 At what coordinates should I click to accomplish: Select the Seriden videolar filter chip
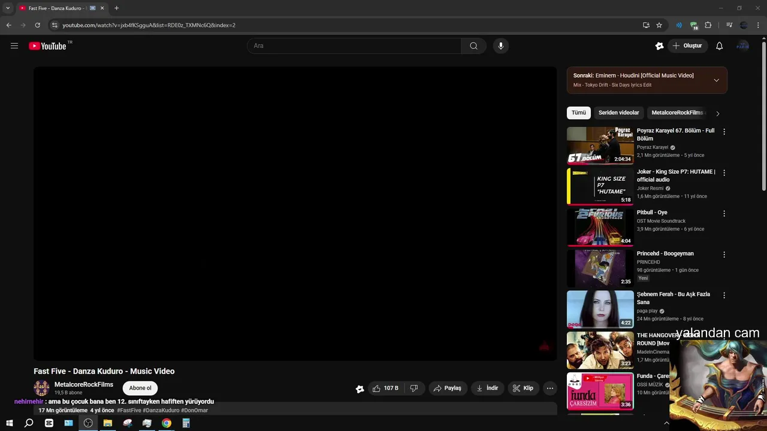pyautogui.click(x=618, y=113)
